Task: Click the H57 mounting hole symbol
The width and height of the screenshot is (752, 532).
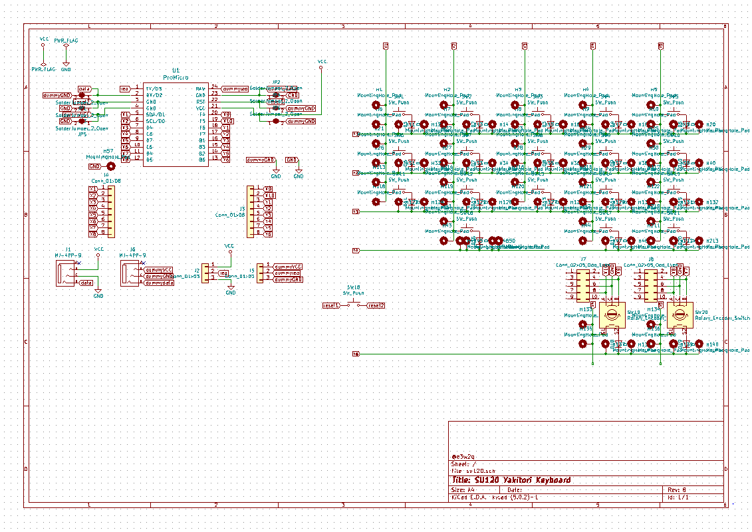Action: [111, 166]
